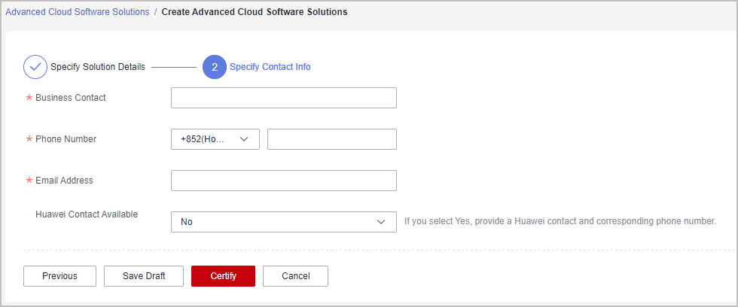Click the Business Contact field label
This screenshot has width=738, height=307.
(71, 98)
